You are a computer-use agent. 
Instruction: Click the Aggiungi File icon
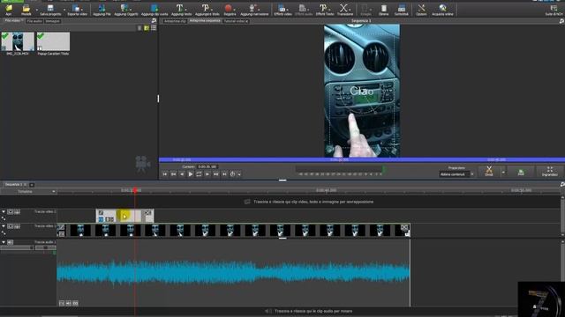pyautogui.click(x=102, y=10)
